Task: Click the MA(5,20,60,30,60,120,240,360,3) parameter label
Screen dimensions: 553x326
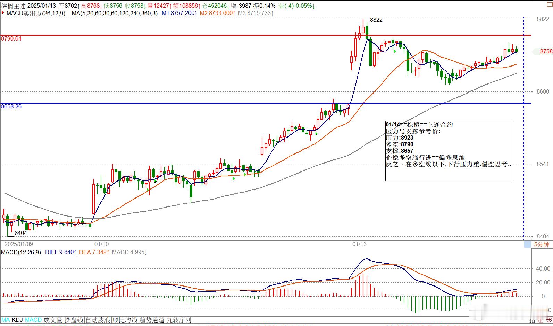Action: click(115, 13)
